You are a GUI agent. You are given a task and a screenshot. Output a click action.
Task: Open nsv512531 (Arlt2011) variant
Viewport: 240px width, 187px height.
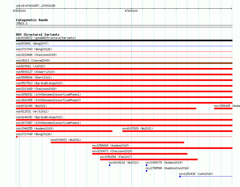coord(32,111)
